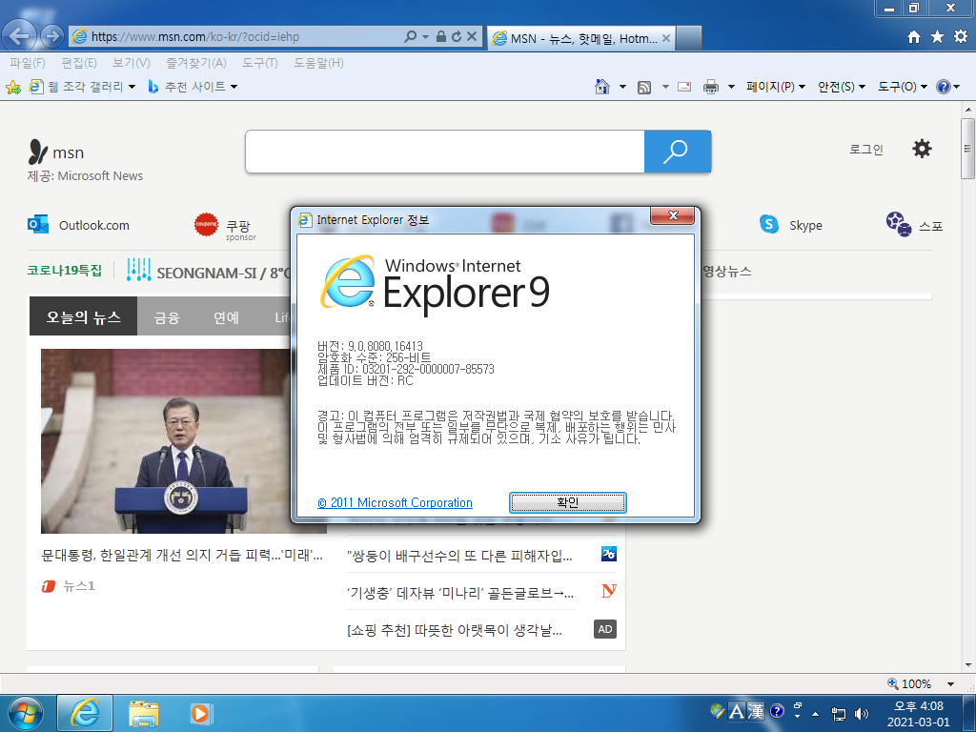The image size is (976, 732).
Task: Add to favorites bar star icon
Action: (x=13, y=87)
